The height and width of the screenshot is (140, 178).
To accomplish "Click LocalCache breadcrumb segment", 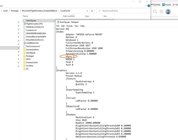I will (x=65, y=11).
